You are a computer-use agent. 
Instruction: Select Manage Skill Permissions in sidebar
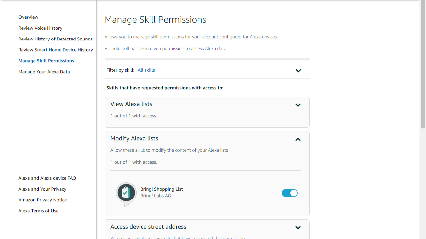46,61
